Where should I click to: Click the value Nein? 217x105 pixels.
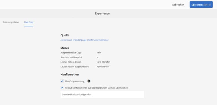tap(99, 53)
